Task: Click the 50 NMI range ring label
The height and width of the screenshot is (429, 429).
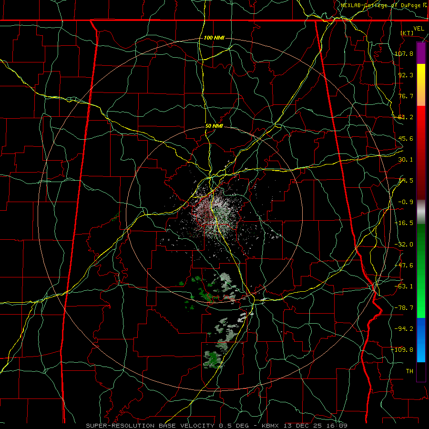Action: (x=214, y=126)
